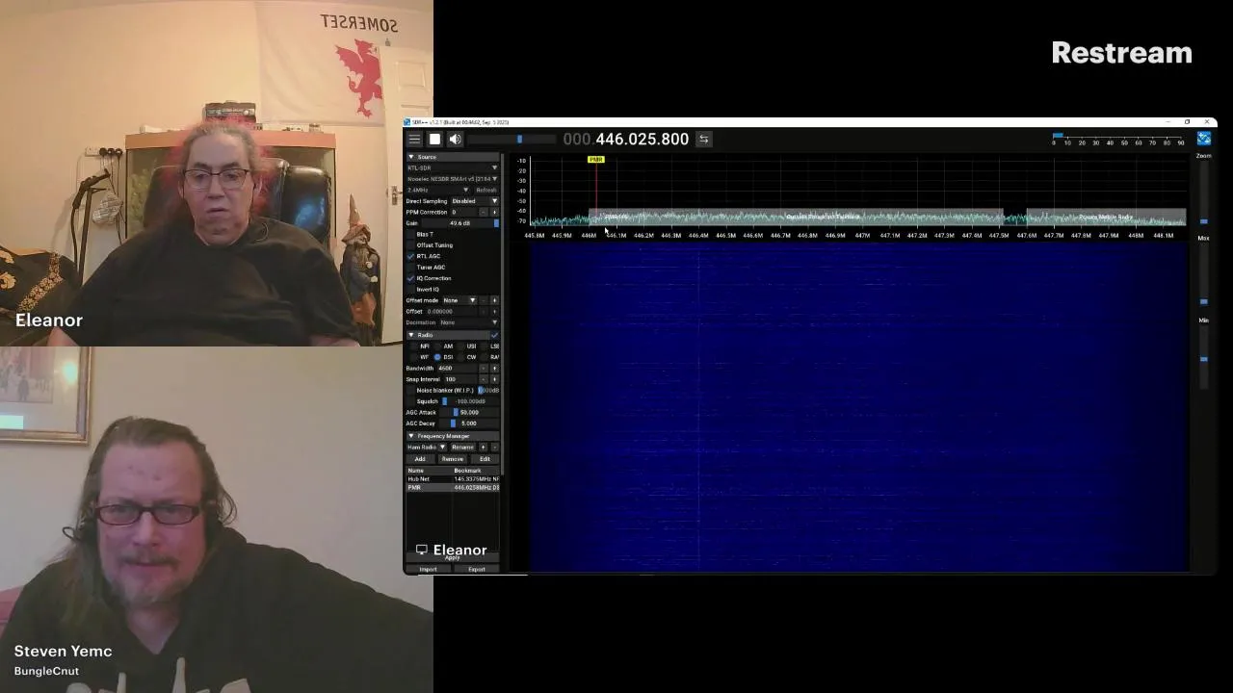
Task: Enable the Invert IQ checkbox
Action: [410, 290]
